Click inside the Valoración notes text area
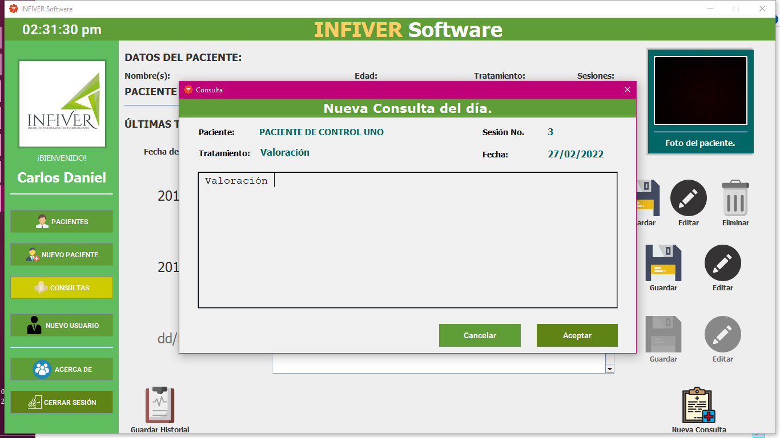The image size is (780, 438). tap(408, 240)
